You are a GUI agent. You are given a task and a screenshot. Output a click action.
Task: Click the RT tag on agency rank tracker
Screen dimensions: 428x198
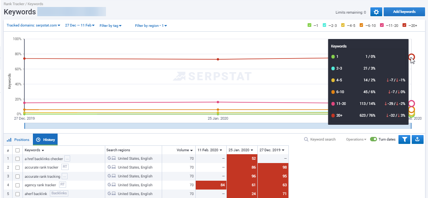click(x=62, y=185)
